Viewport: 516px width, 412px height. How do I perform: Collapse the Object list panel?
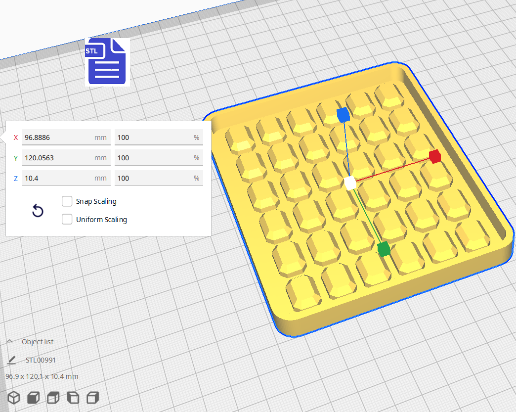(x=10, y=341)
